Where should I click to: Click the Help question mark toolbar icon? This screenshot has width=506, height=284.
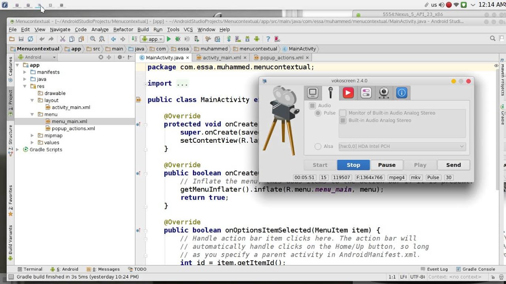coord(268,39)
